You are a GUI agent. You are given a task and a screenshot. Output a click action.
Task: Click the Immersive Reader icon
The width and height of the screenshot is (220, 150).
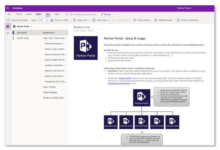[x=8, y=20]
